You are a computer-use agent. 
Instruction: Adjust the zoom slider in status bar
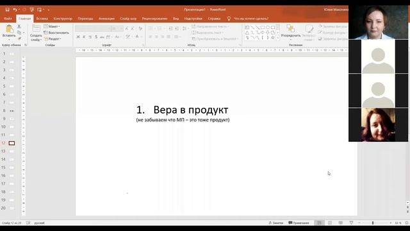click(373, 223)
